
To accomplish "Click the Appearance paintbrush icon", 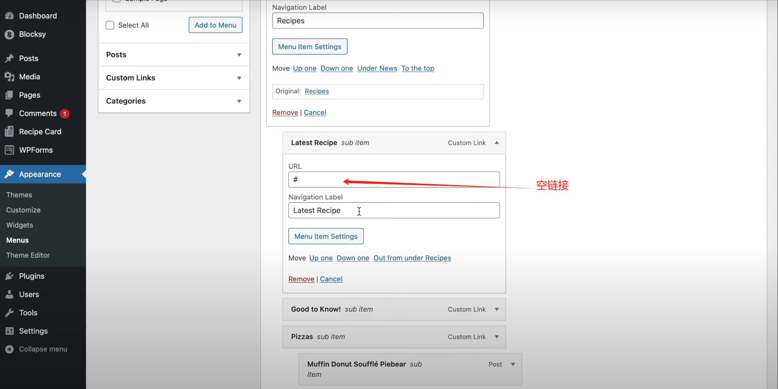I will 9,174.
